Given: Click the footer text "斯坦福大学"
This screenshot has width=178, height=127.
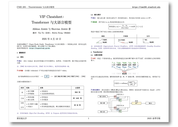Looking at the screenshot, I should tap(22, 118).
